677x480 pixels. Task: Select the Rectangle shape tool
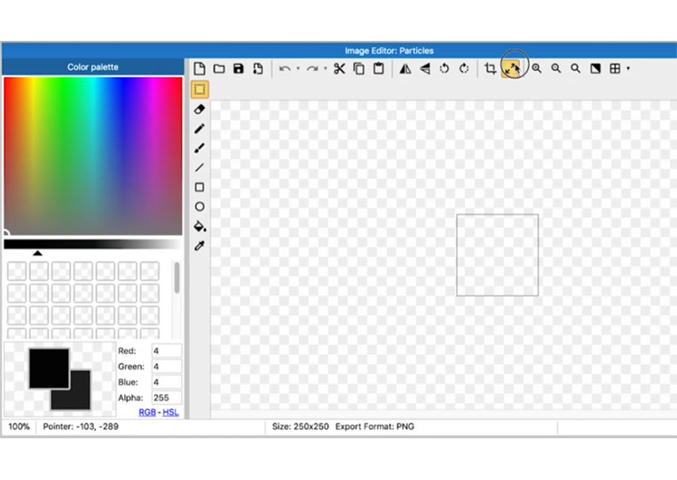pos(200,187)
